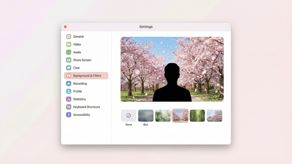Click the Audio headphones icon
This screenshot has width=292, height=164.
[69, 52]
